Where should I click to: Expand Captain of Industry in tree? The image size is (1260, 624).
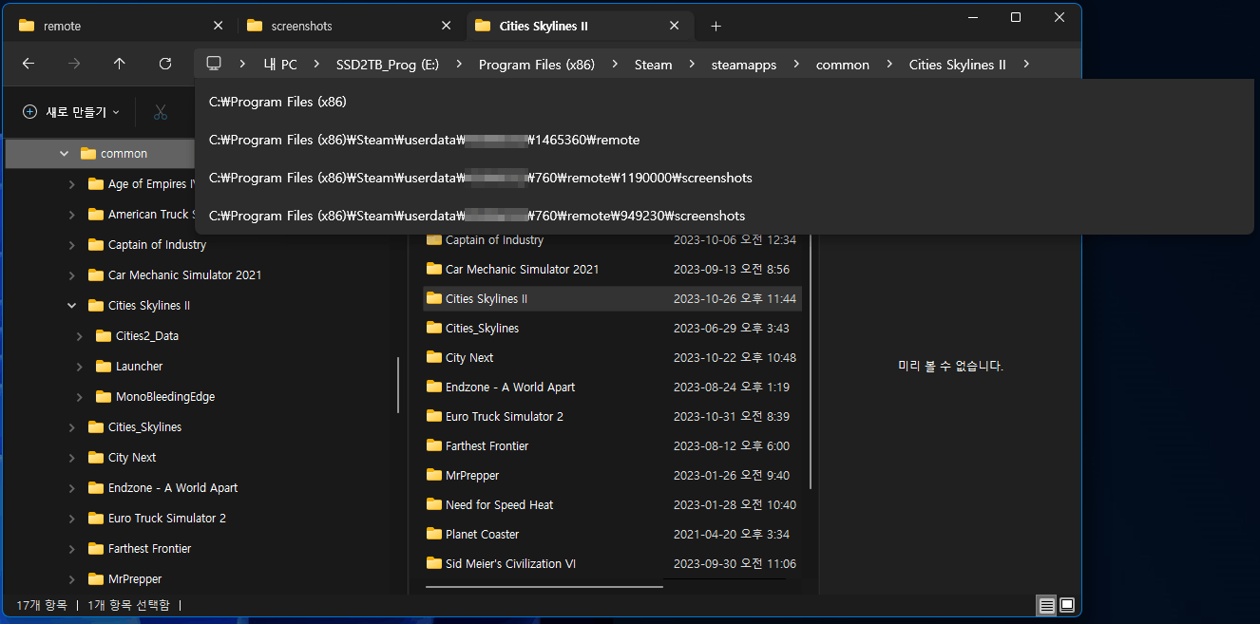72,244
